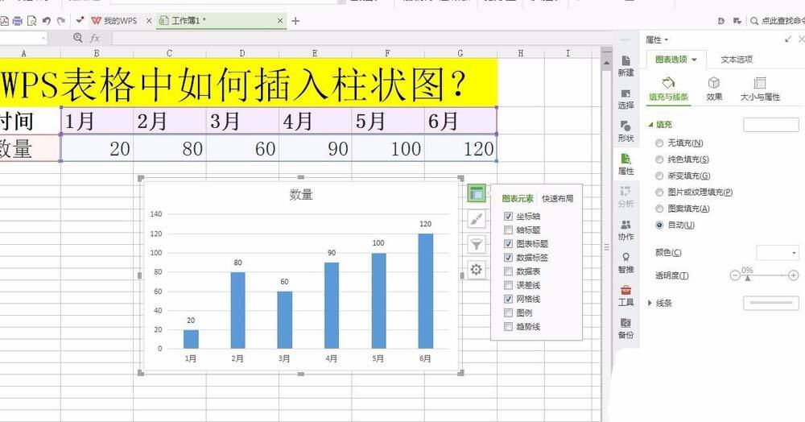Click the chart settings gear button
This screenshot has height=422, width=805.
[477, 270]
